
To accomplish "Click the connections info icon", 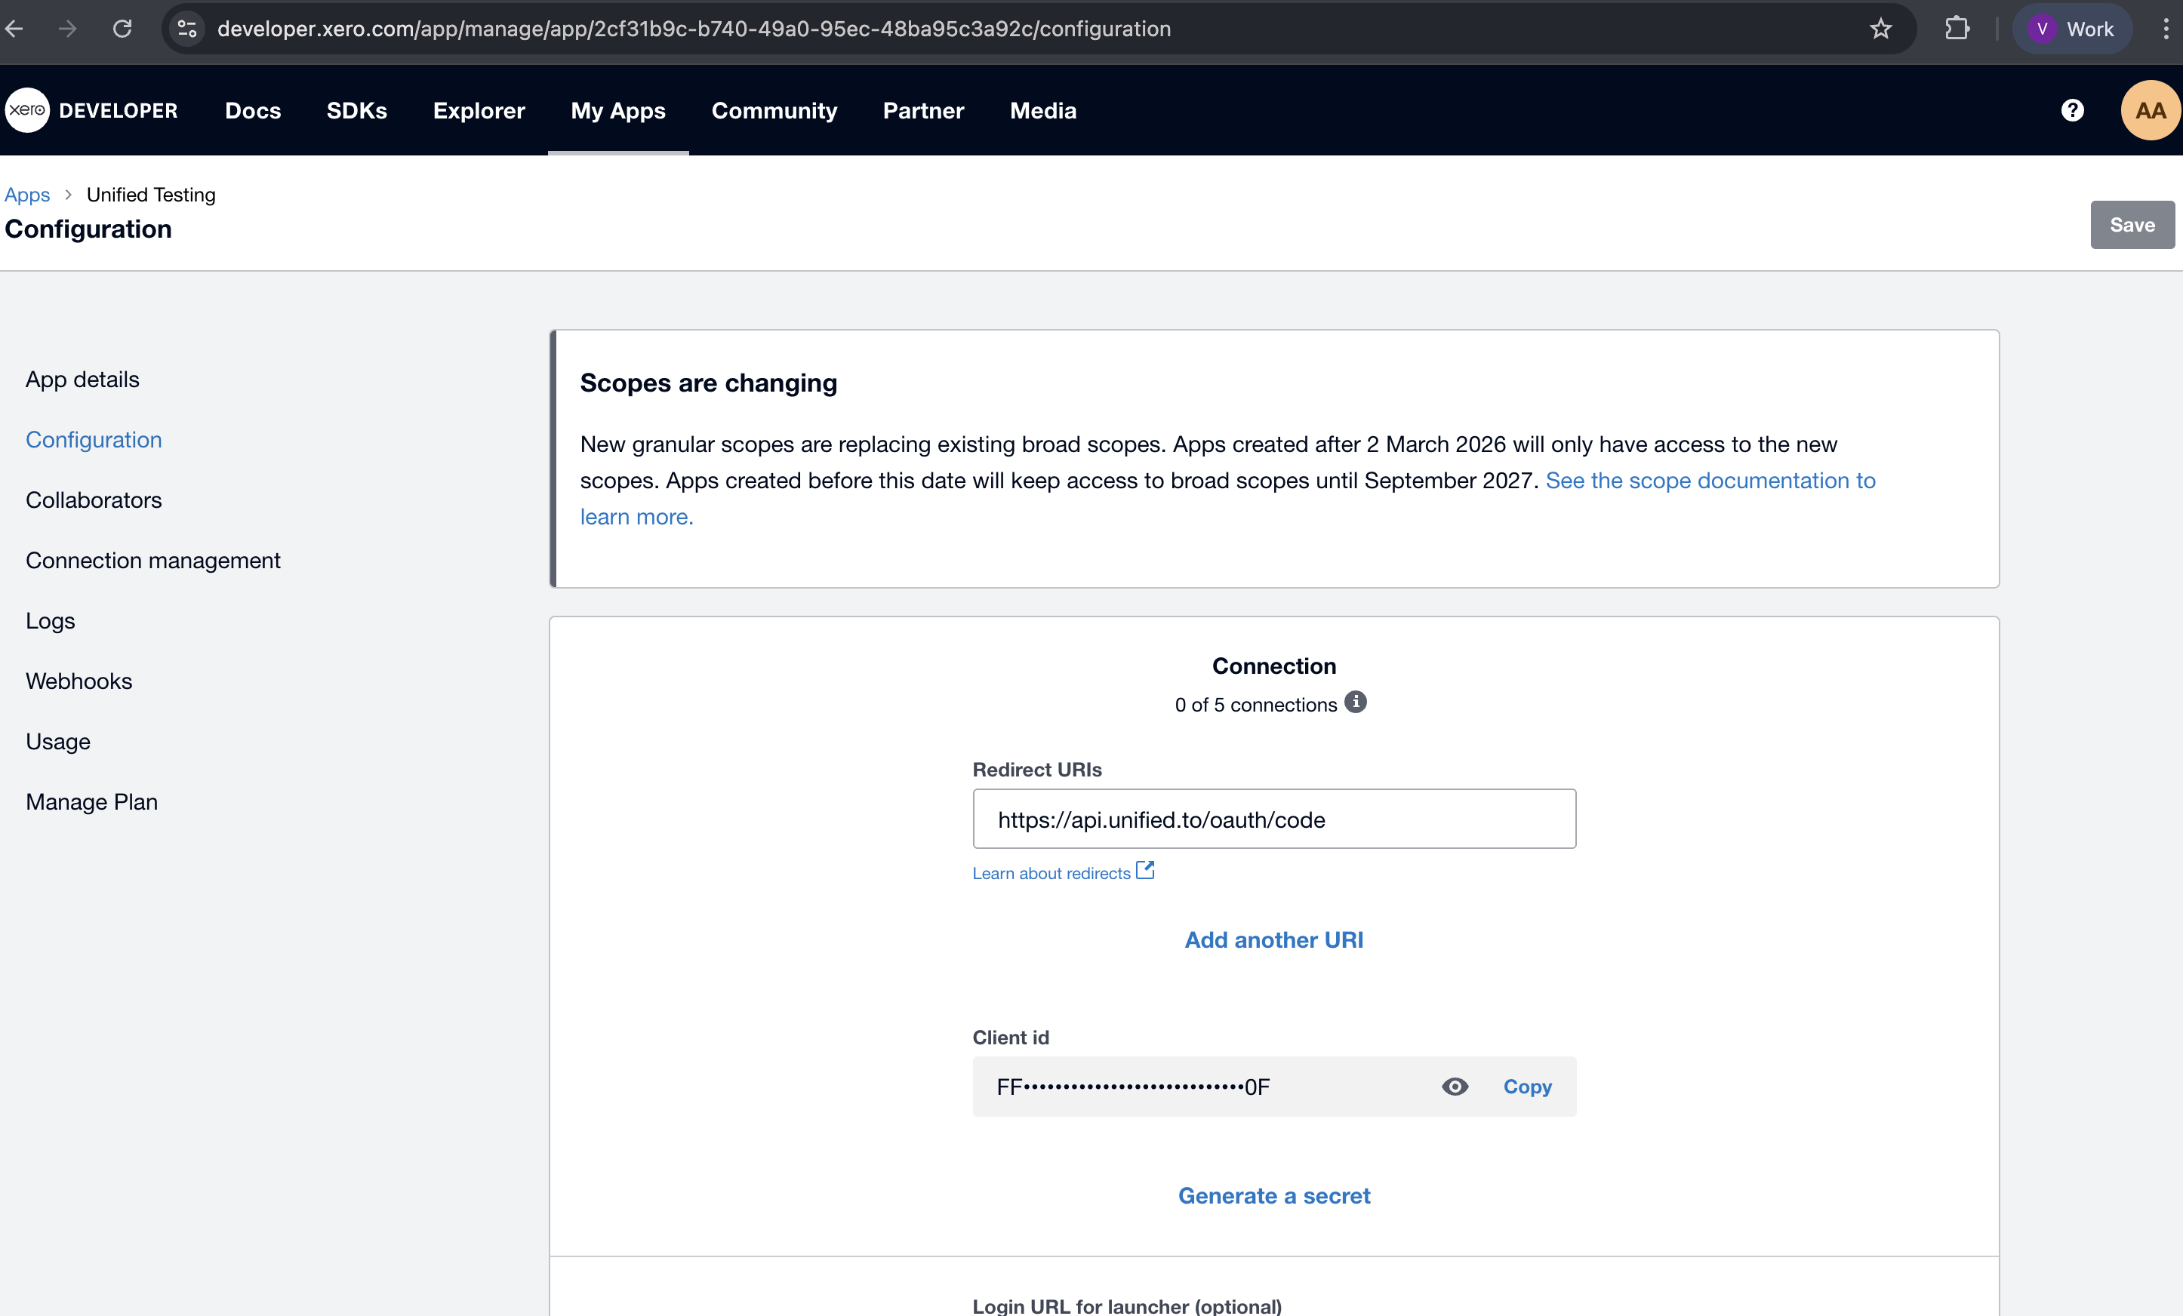I will click(1356, 703).
